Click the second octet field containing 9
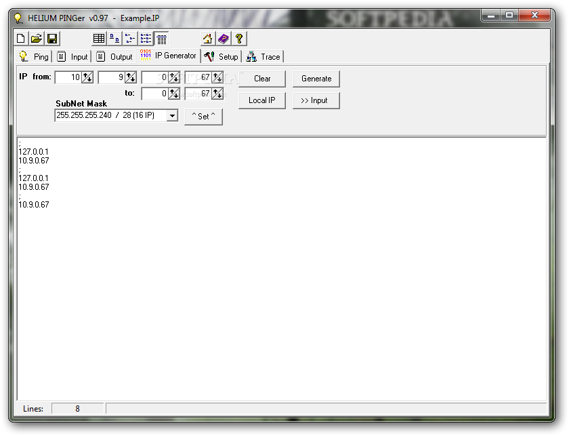Image resolution: width=569 pixels, height=436 pixels. pos(111,77)
